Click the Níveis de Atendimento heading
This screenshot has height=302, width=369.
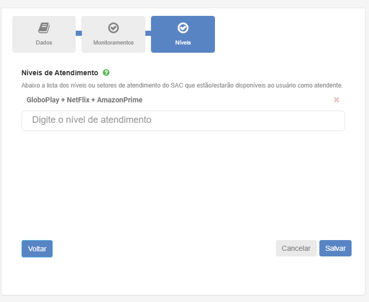(x=60, y=73)
